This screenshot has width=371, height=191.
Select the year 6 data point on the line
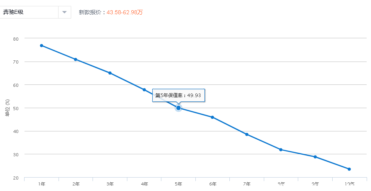212,117
